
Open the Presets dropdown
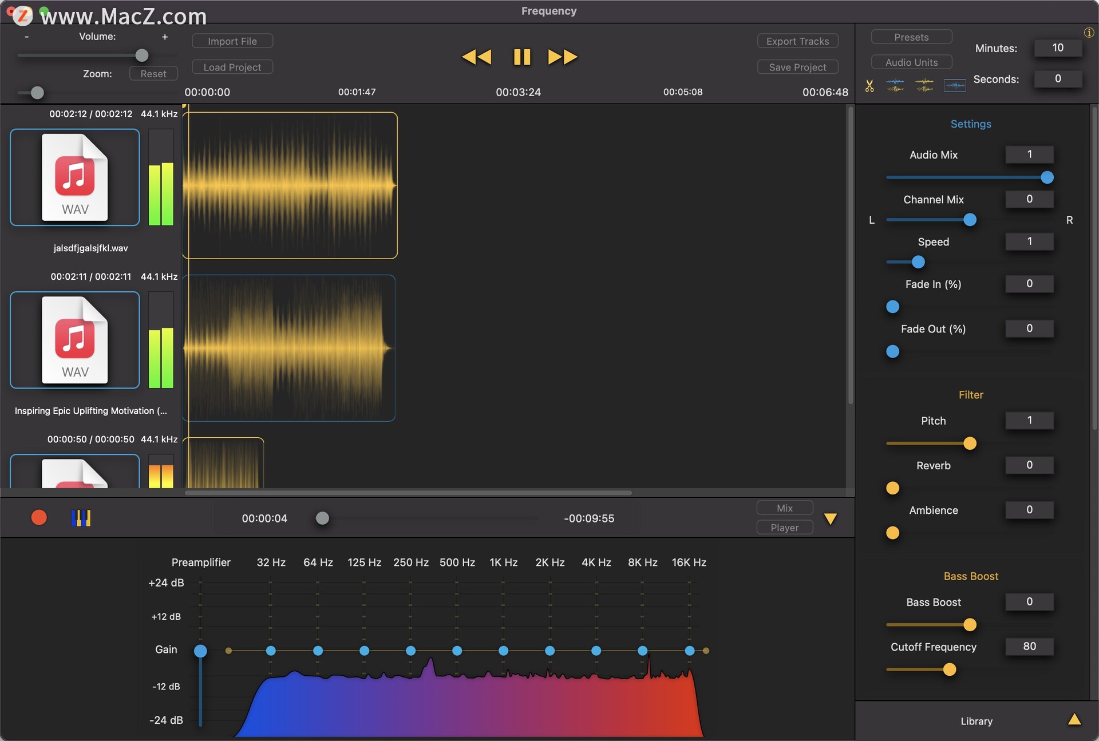(911, 36)
